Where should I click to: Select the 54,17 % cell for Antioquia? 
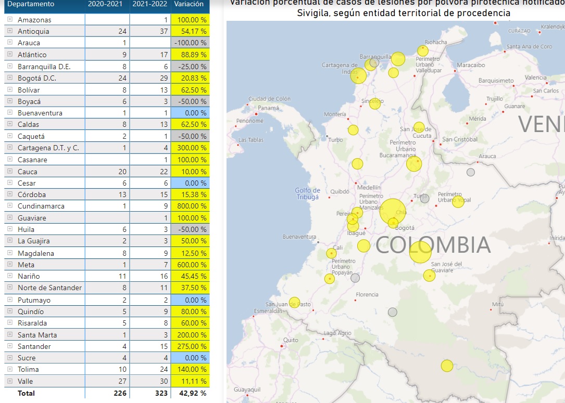coord(190,31)
